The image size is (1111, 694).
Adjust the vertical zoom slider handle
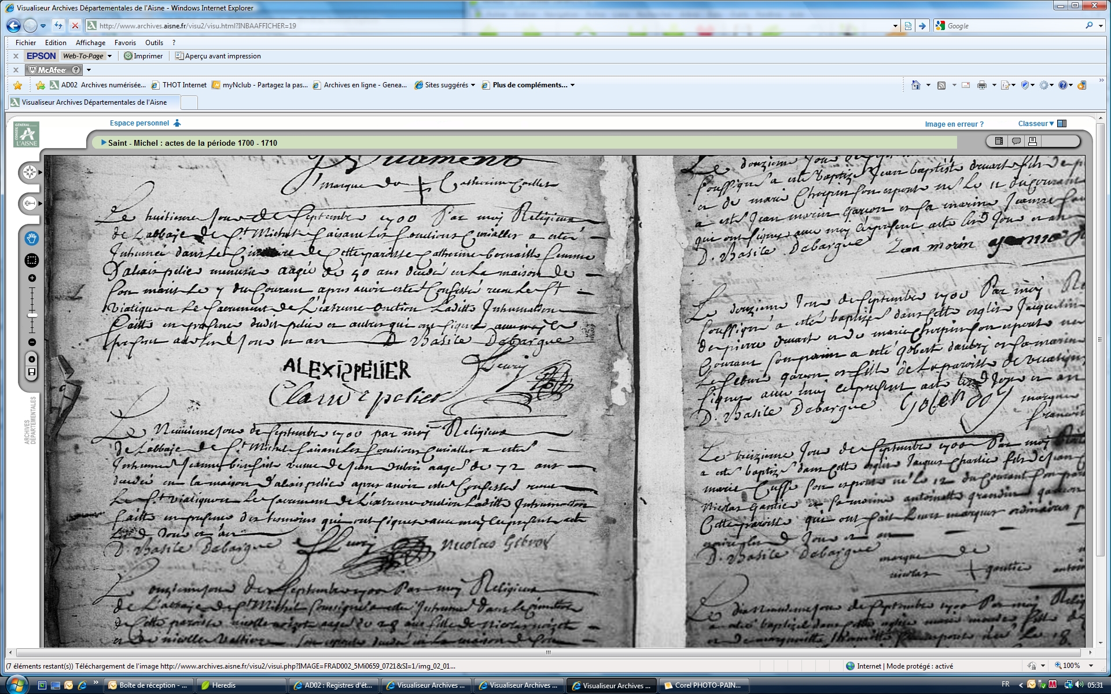pyautogui.click(x=32, y=315)
